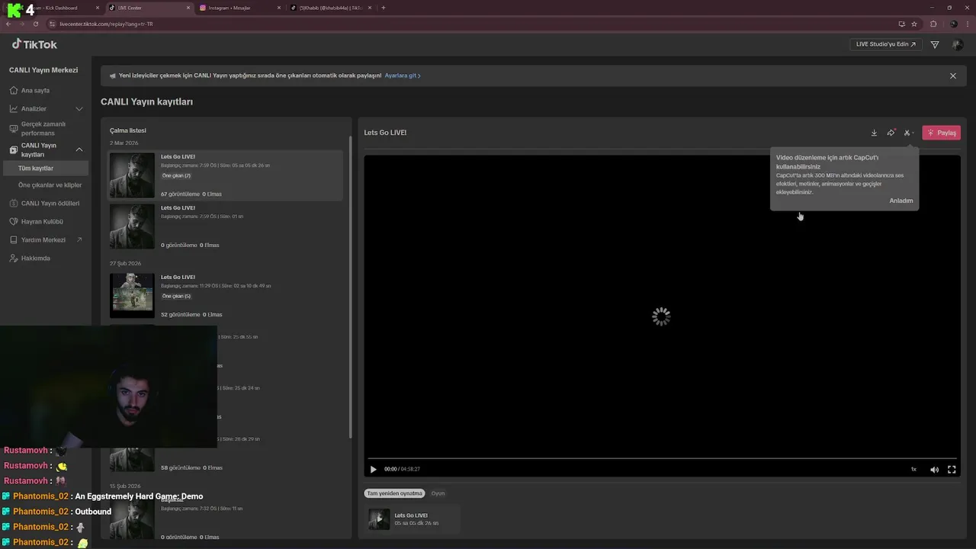Click the address bar URL
This screenshot has height=549, width=976.
106,24
